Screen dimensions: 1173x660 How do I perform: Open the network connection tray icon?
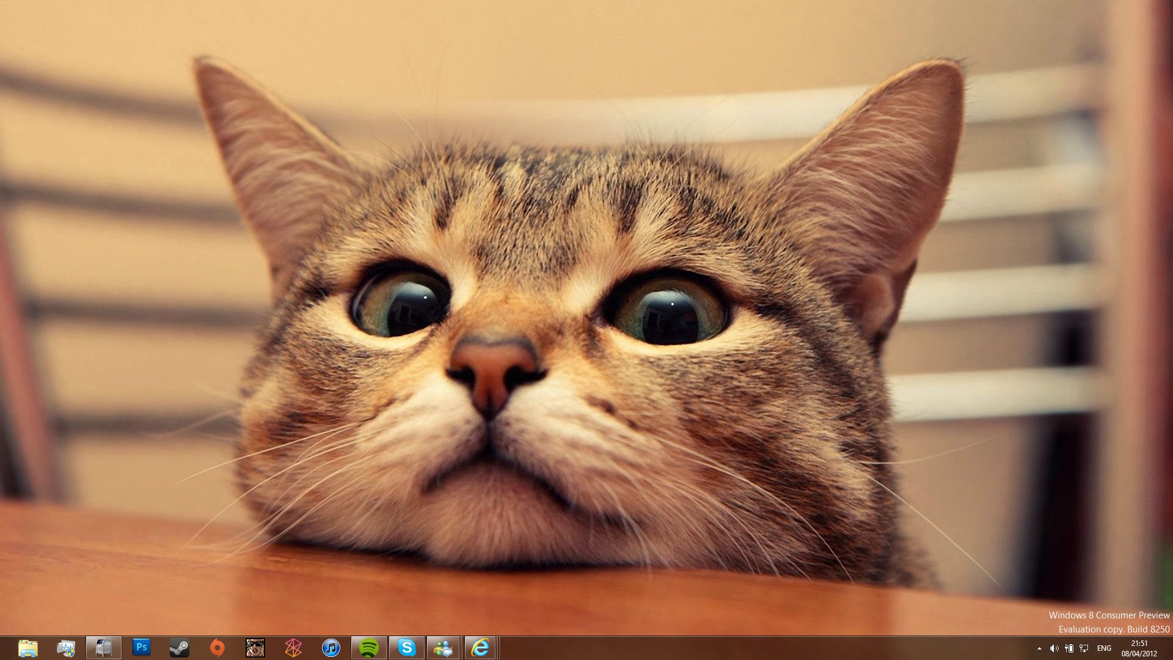(x=1084, y=648)
